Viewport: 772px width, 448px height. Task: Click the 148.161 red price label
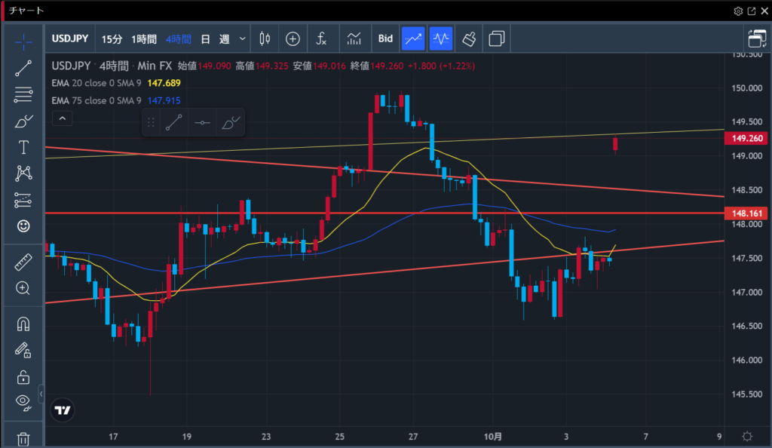click(745, 213)
